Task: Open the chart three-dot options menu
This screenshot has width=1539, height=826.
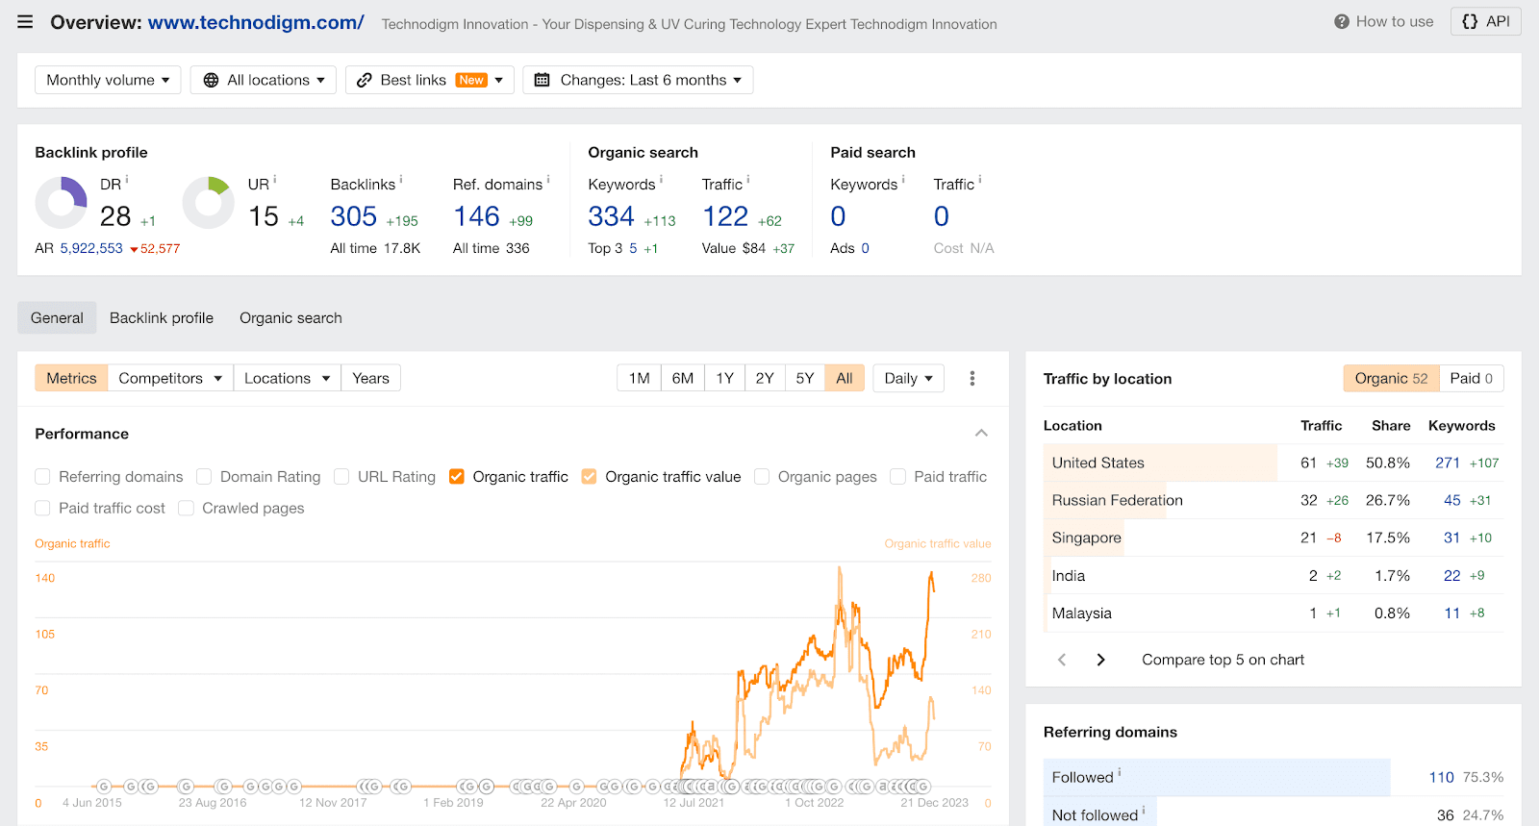Action: point(972,378)
